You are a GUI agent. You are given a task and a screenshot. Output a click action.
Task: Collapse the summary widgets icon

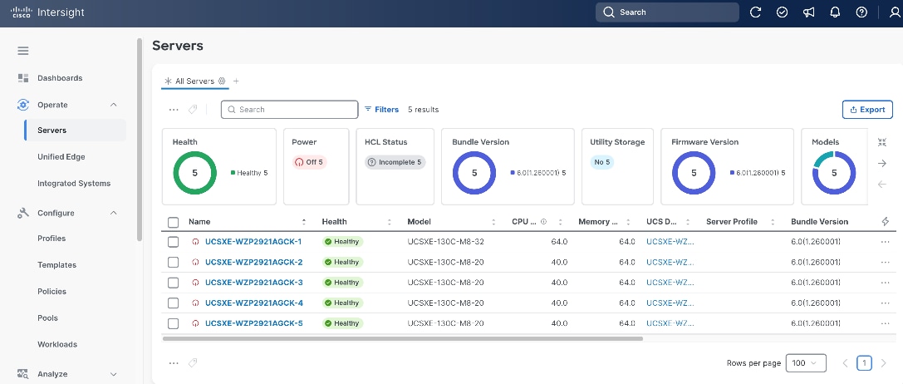tap(881, 142)
